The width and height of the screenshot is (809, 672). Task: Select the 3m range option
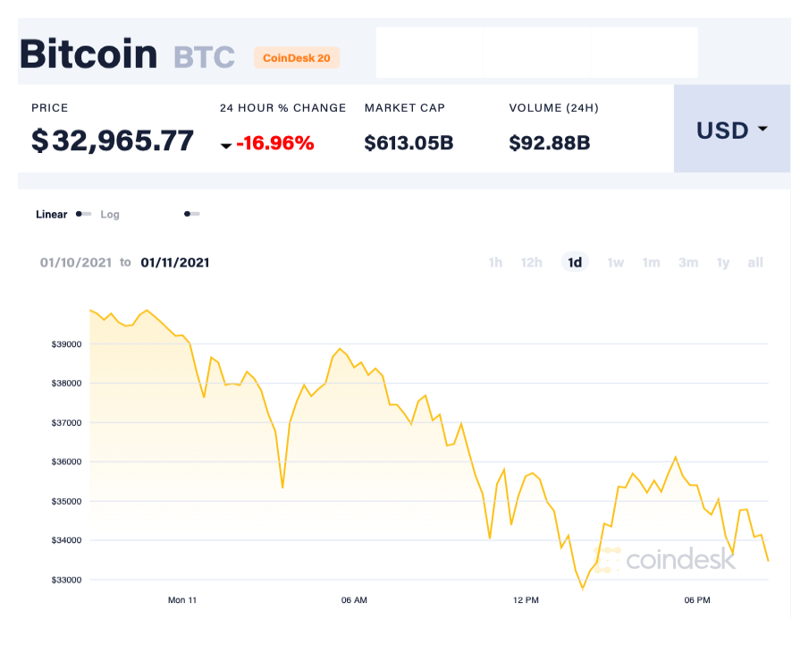688,262
